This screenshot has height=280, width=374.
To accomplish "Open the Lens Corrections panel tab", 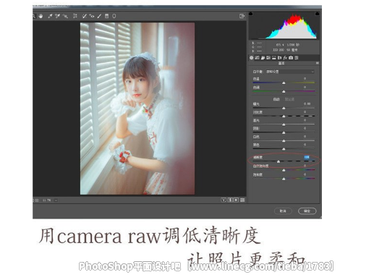I will 279,58.
